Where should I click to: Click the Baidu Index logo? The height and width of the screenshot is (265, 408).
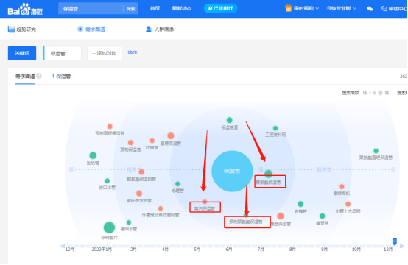[x=25, y=9]
